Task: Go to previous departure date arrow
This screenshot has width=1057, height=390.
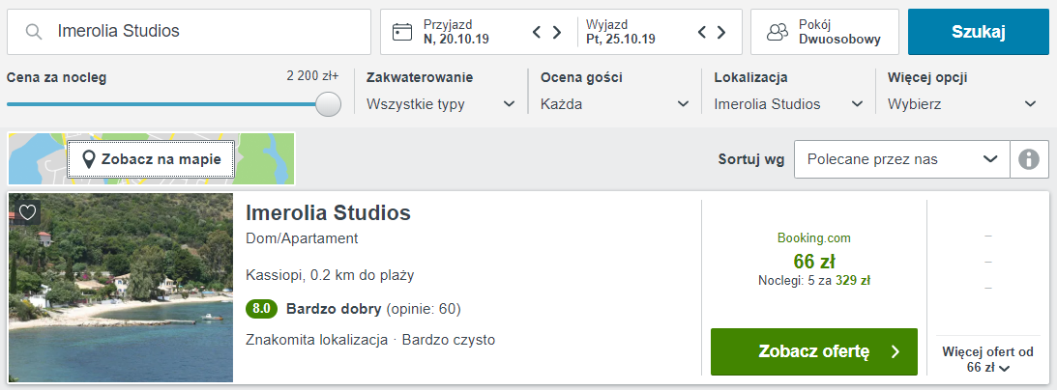Action: [x=701, y=32]
